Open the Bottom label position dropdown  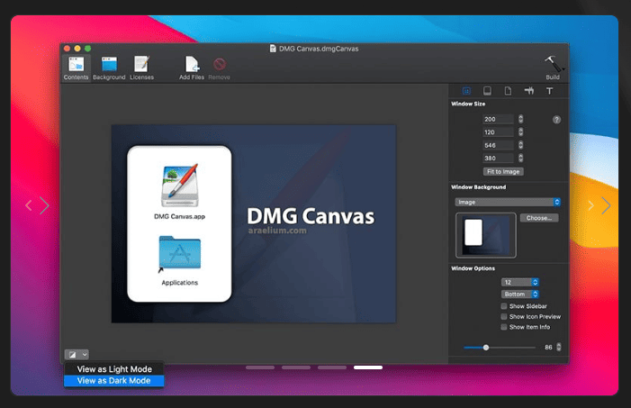[520, 294]
